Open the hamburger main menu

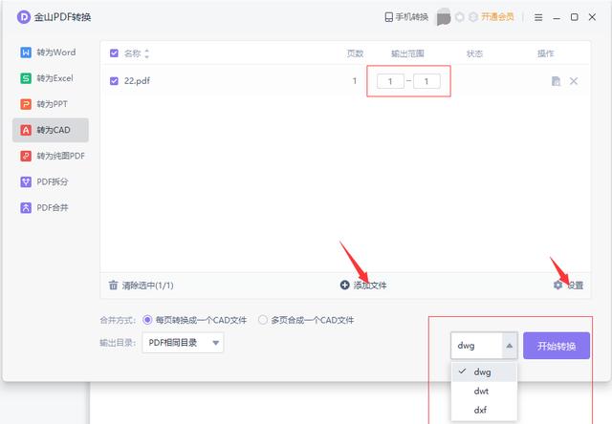(538, 17)
